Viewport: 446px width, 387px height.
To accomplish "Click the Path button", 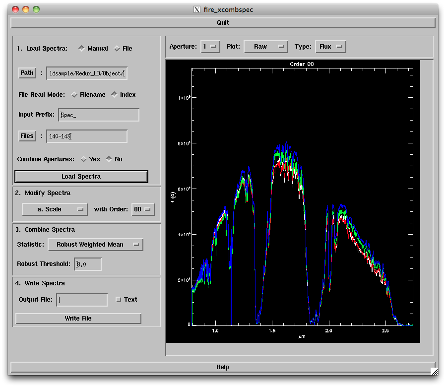I will point(27,73).
